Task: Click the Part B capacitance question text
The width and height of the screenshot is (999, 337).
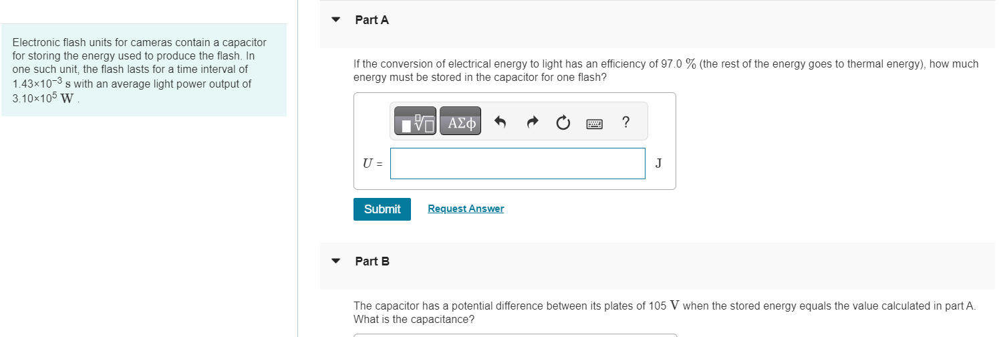Action: pos(664,312)
